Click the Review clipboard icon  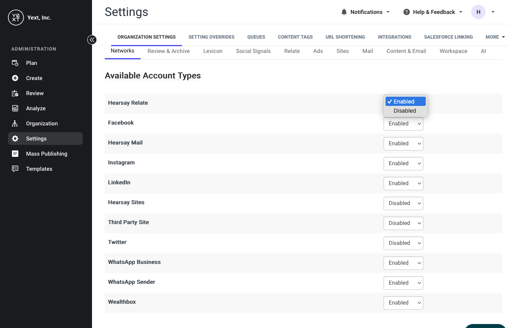tap(15, 93)
